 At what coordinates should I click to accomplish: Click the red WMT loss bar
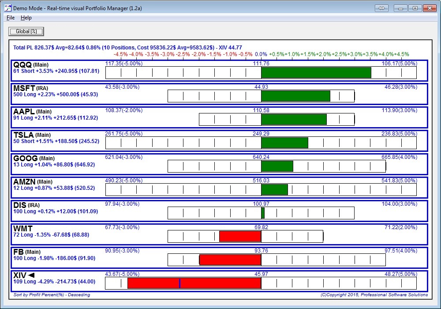pos(240,236)
